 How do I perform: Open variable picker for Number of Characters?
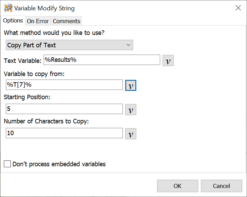130,134
